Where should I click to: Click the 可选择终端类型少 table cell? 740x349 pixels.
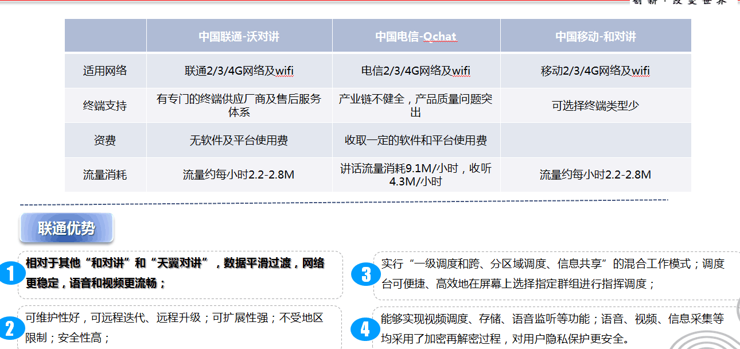coord(595,106)
